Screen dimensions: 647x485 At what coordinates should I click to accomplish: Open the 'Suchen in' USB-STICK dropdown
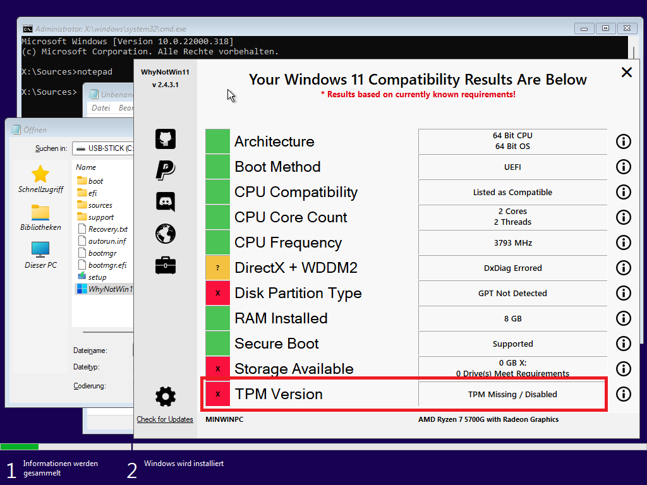pyautogui.click(x=103, y=148)
